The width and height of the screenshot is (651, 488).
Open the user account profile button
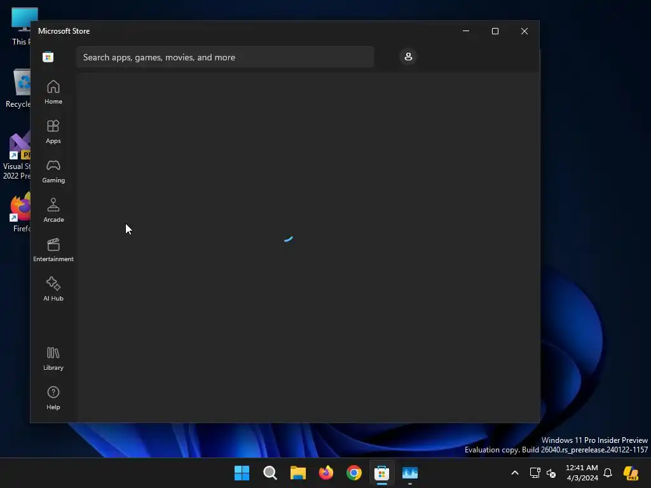[x=408, y=57]
